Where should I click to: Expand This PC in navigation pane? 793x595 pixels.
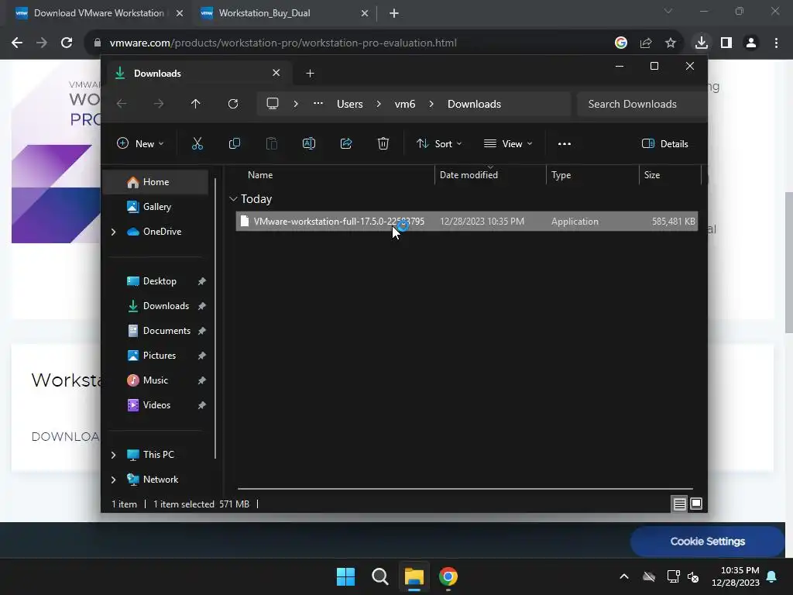coord(113,455)
